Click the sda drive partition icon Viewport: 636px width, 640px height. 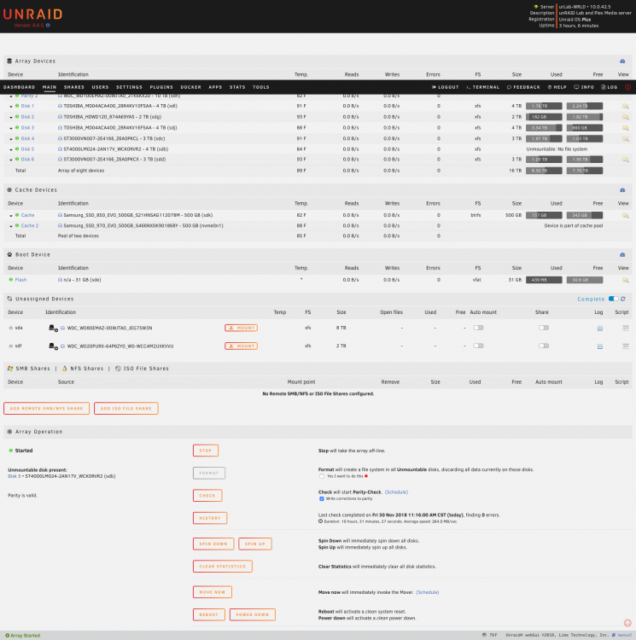53,328
